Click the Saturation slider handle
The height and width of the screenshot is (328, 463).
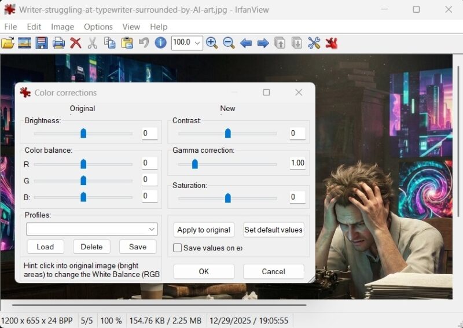[227, 198]
